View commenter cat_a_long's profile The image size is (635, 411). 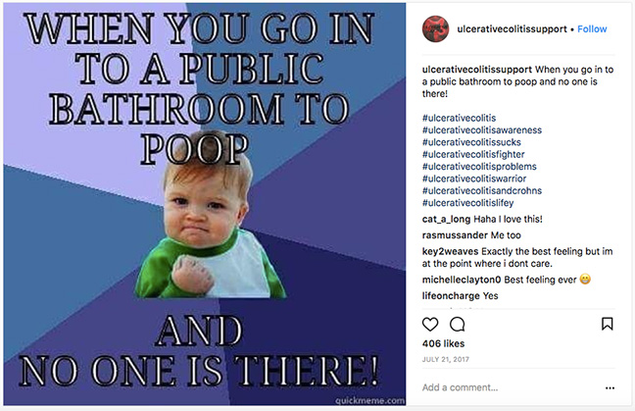point(446,220)
